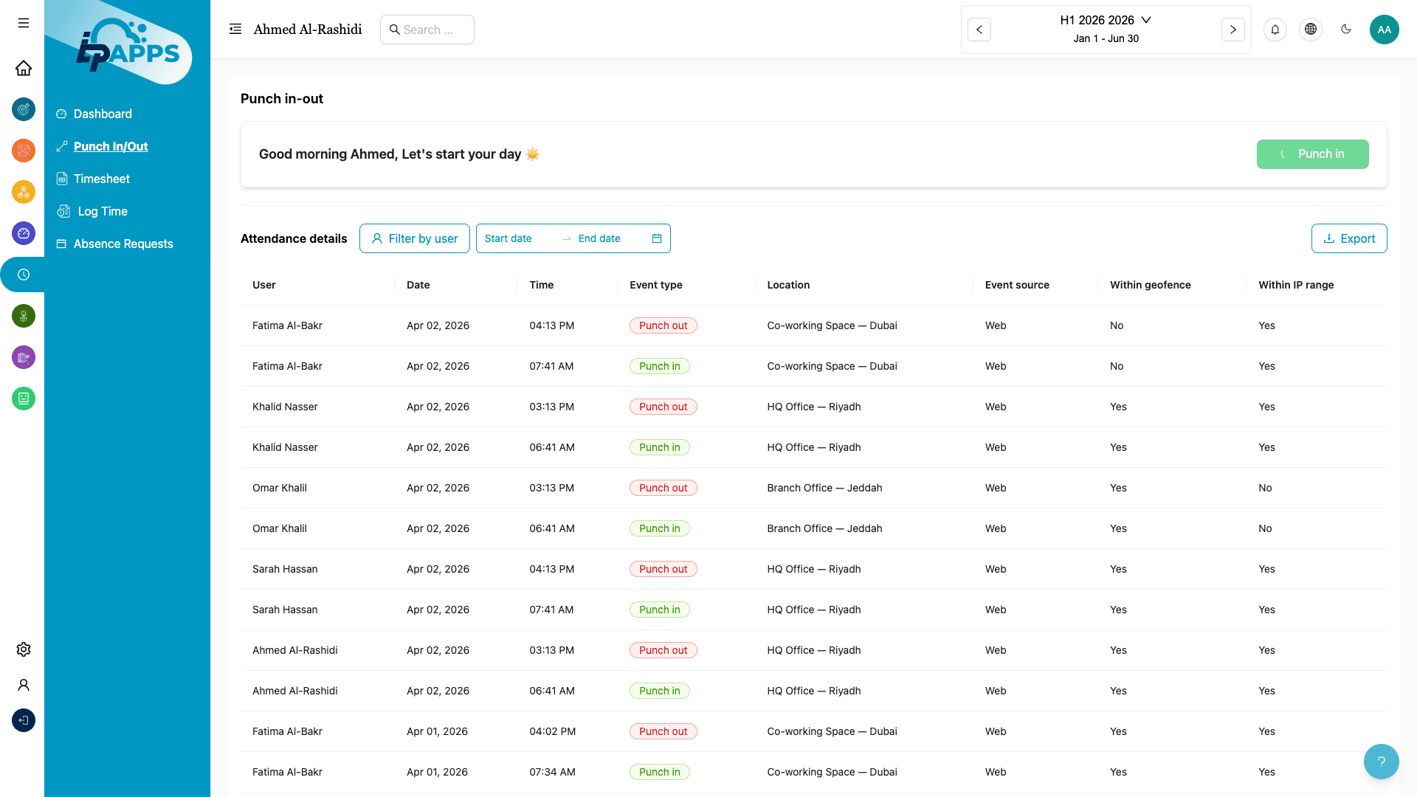Click the logout icon at bottom left
Viewport: 1417px width, 797px height.
[24, 720]
